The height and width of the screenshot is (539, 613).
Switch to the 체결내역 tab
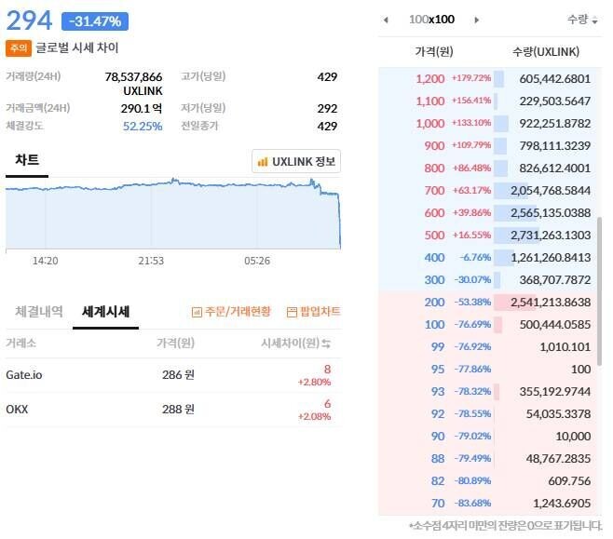coord(39,312)
